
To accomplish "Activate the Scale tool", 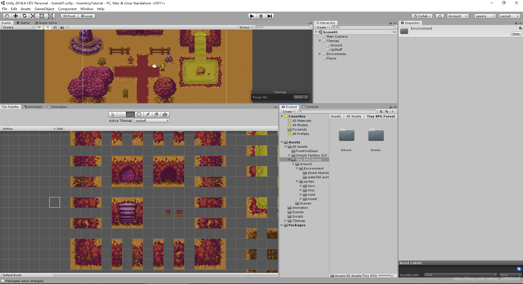I will (33, 16).
